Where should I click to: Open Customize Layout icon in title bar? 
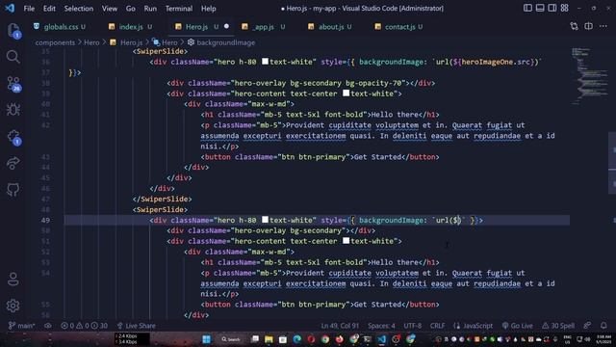click(565, 8)
